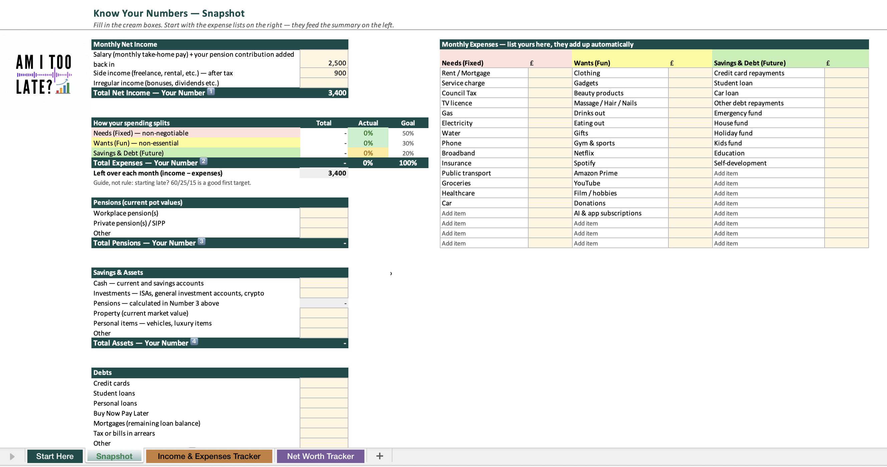The height and width of the screenshot is (467, 887).
Task: Click the Am I Too Late logo
Action: pyautogui.click(x=44, y=74)
